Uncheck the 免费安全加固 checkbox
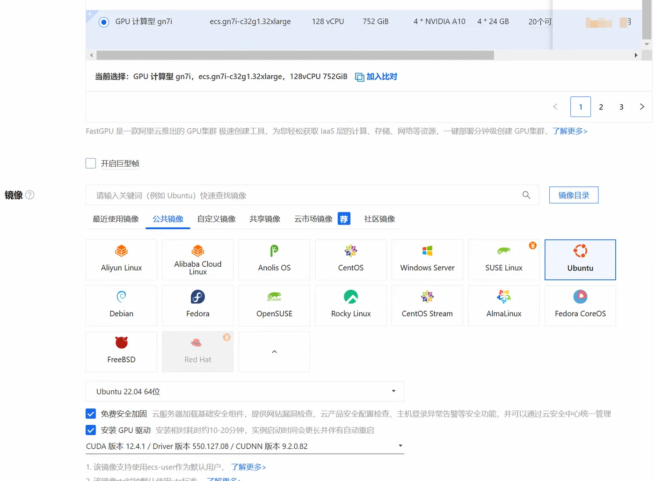 click(91, 414)
